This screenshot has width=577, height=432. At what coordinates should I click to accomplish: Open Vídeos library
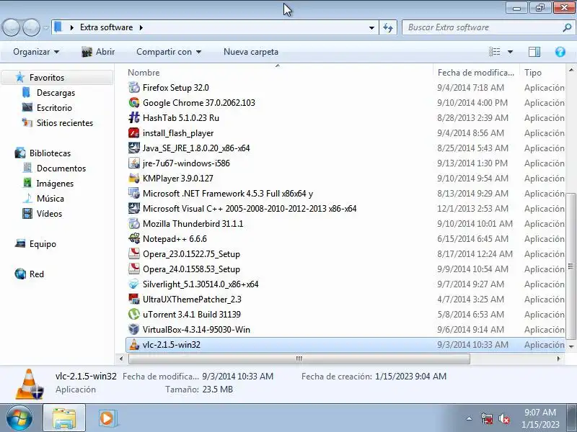[x=49, y=213]
